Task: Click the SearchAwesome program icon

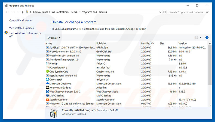Action: coord(47,99)
